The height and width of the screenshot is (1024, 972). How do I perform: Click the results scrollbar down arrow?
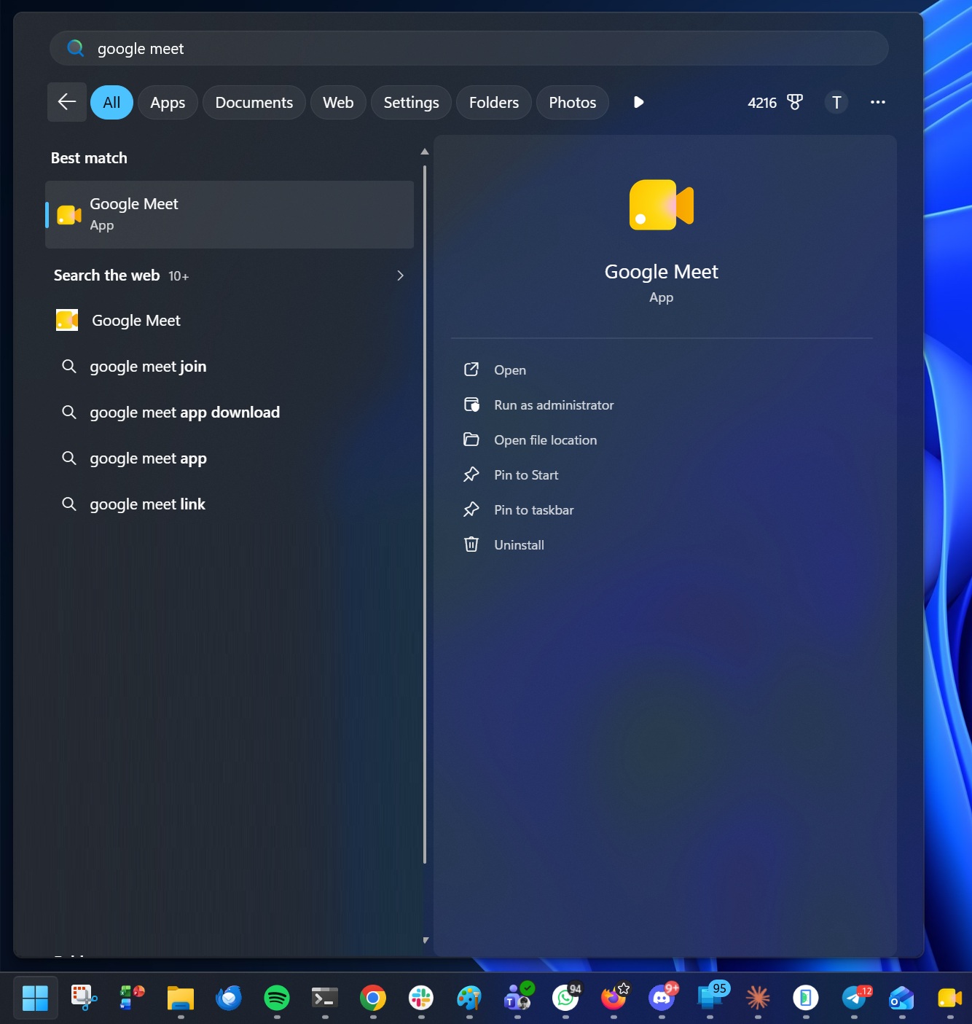click(426, 940)
